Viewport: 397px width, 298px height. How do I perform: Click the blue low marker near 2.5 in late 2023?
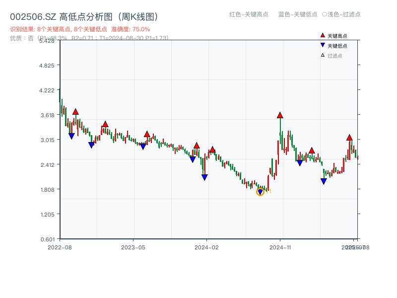tap(193, 159)
